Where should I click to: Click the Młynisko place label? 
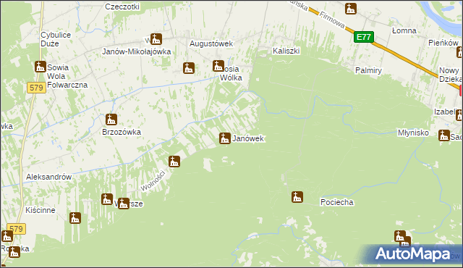413,133
